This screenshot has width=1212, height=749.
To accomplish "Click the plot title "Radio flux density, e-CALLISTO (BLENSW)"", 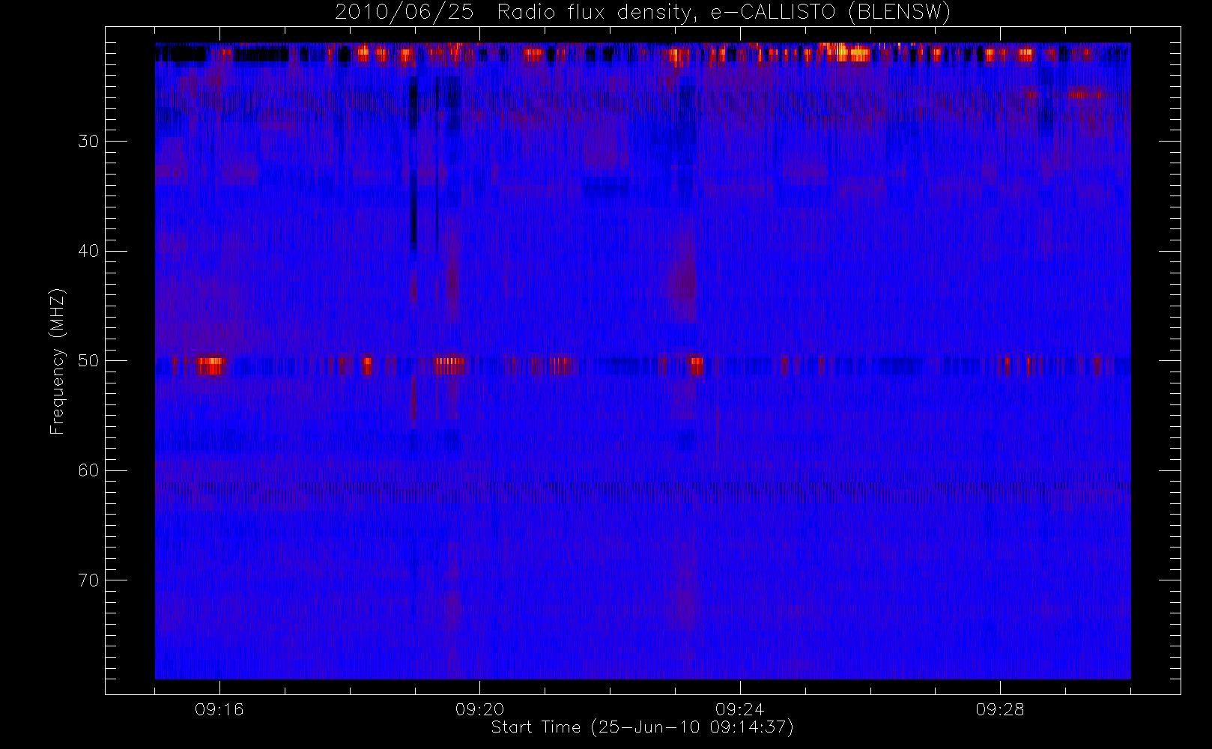I will point(724,13).
